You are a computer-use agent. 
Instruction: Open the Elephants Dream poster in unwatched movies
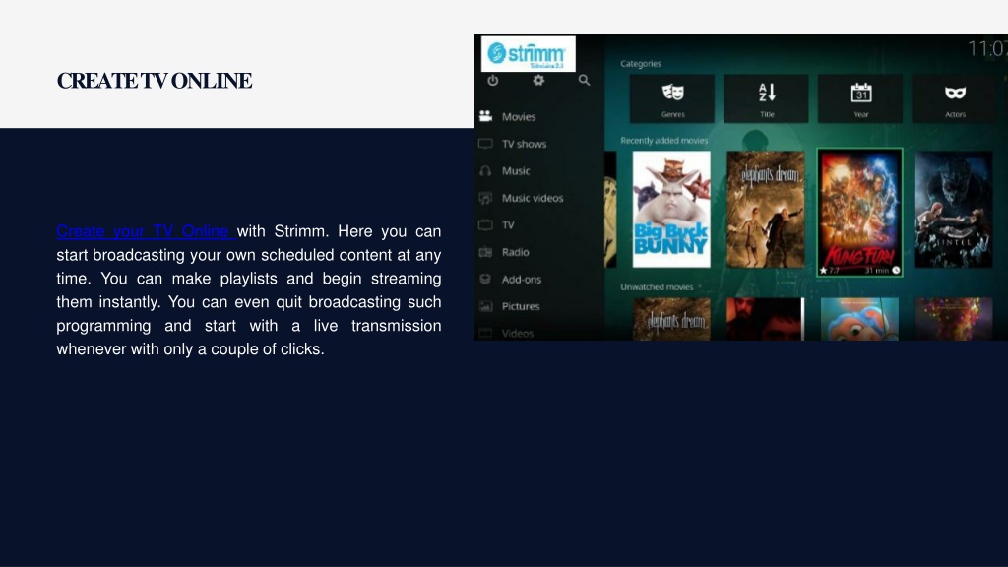tap(671, 319)
